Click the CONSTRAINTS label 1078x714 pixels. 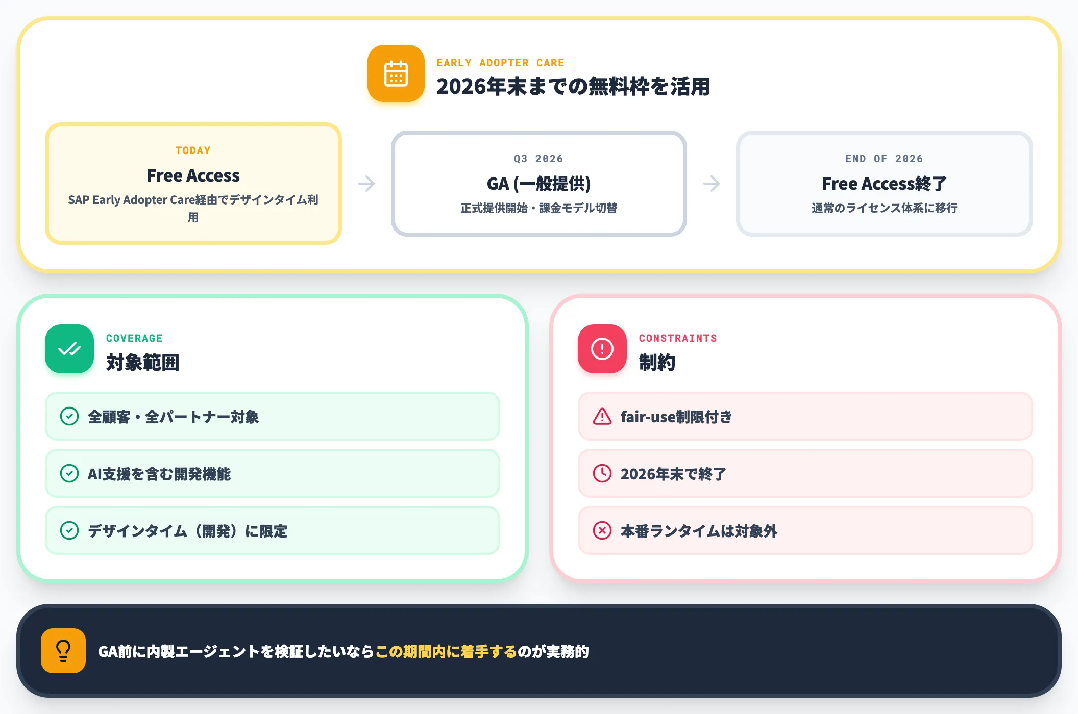(x=678, y=338)
